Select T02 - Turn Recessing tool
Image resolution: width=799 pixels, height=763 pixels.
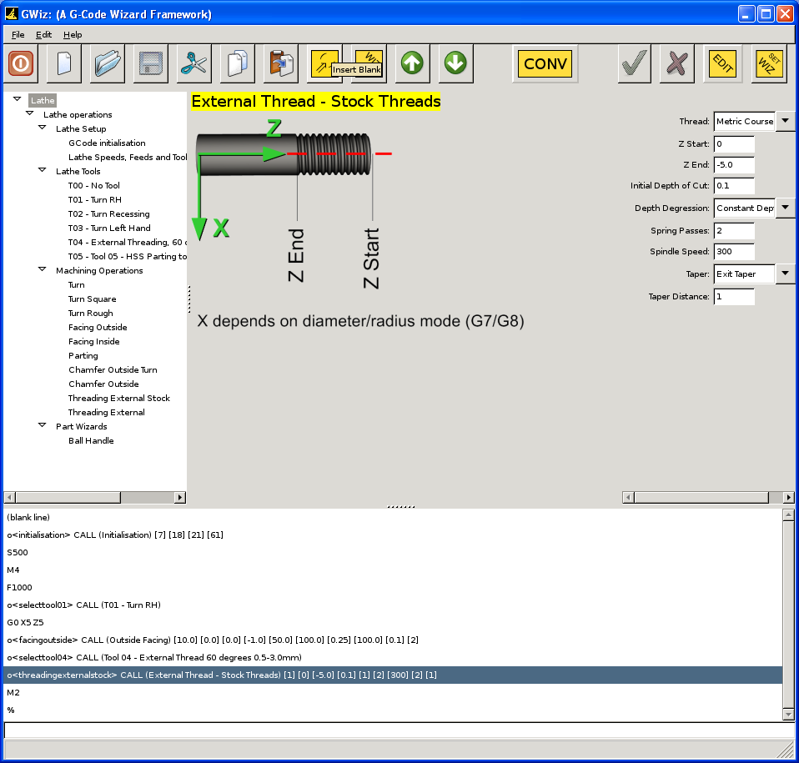tap(109, 214)
